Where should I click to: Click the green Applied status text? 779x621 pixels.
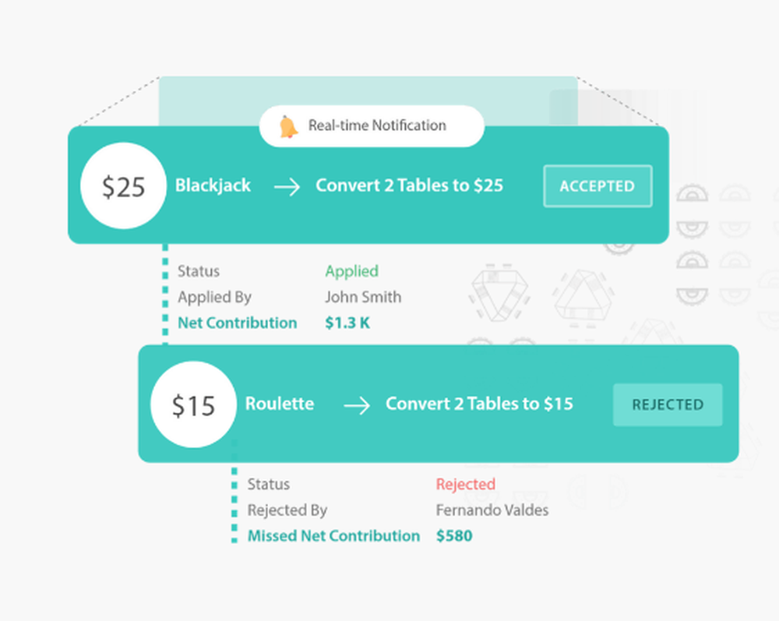[351, 271]
